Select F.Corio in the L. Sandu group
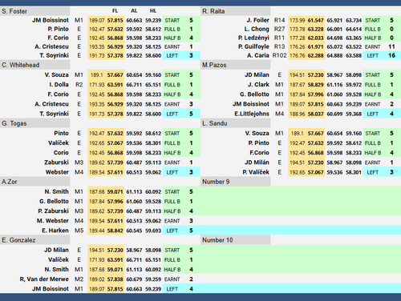Screen dimensions: 401x301 pyautogui.click(x=259, y=153)
